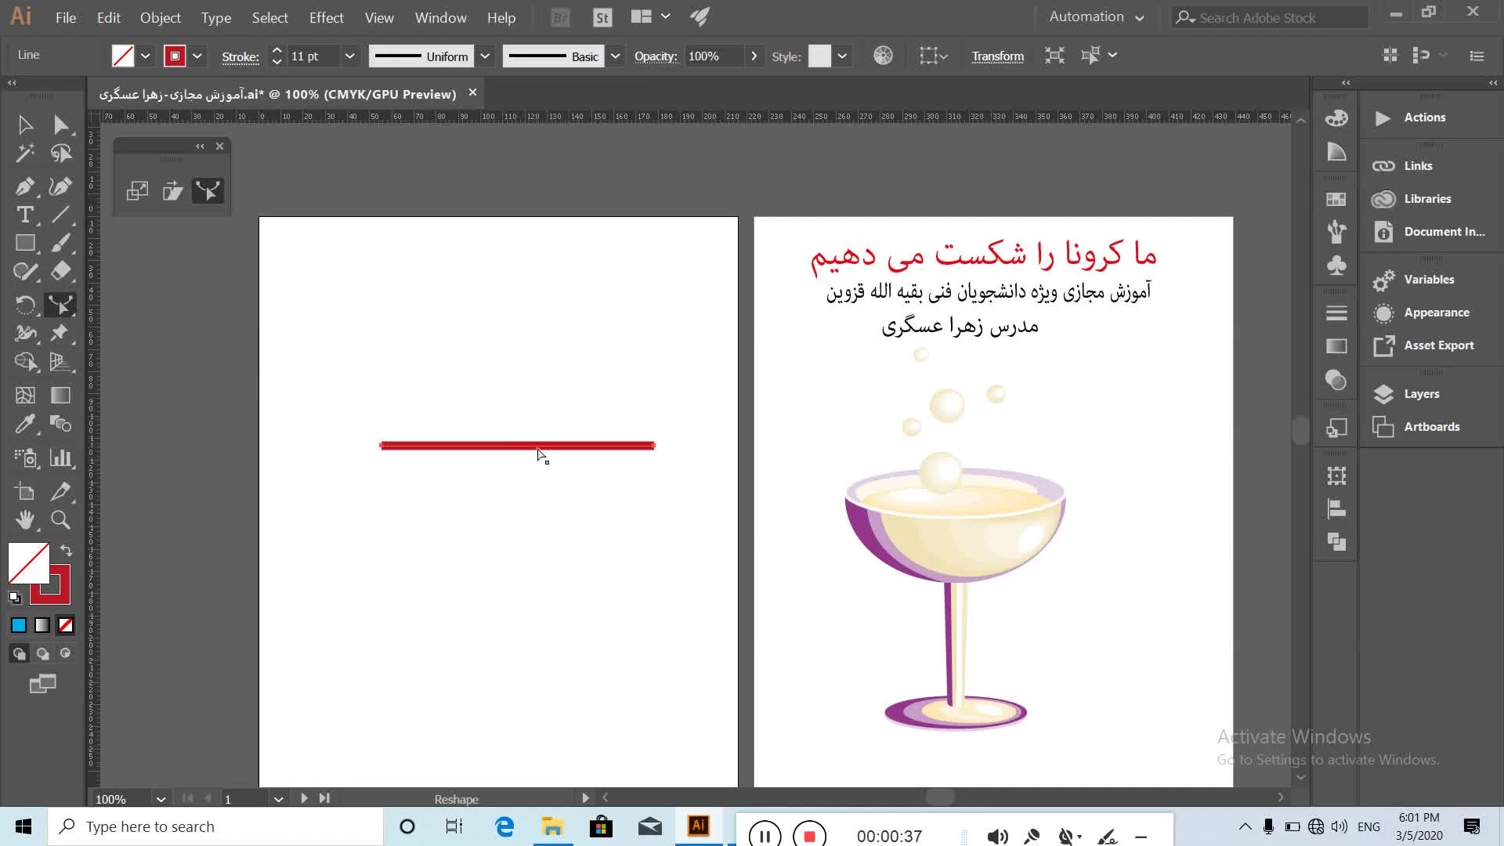Select the Zoom tool
This screenshot has width=1504, height=846.
60,519
